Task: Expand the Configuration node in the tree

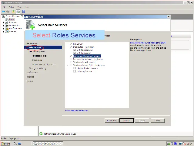Action: coord(3,28)
